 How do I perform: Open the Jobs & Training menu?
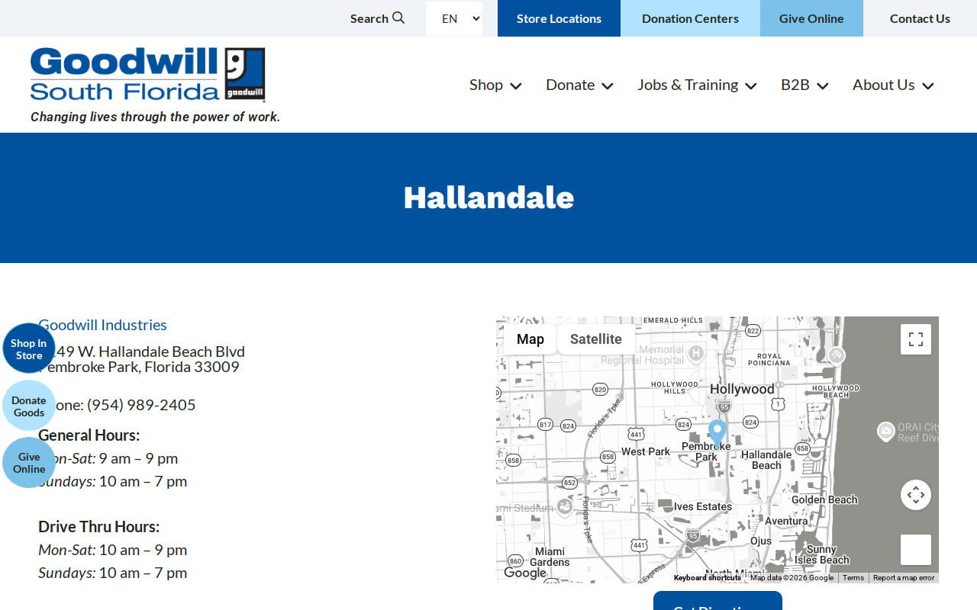[x=688, y=85]
